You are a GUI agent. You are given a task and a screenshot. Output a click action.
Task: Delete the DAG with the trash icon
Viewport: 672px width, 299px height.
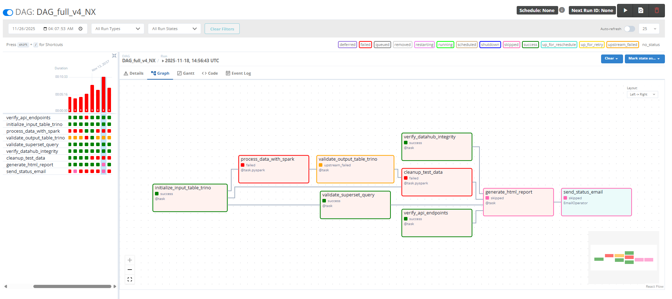[657, 11]
